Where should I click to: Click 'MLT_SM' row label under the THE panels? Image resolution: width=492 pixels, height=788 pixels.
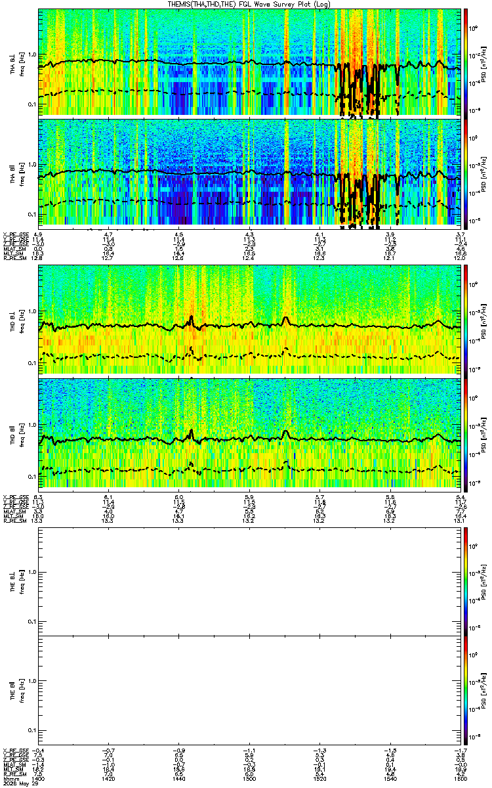click(x=12, y=770)
